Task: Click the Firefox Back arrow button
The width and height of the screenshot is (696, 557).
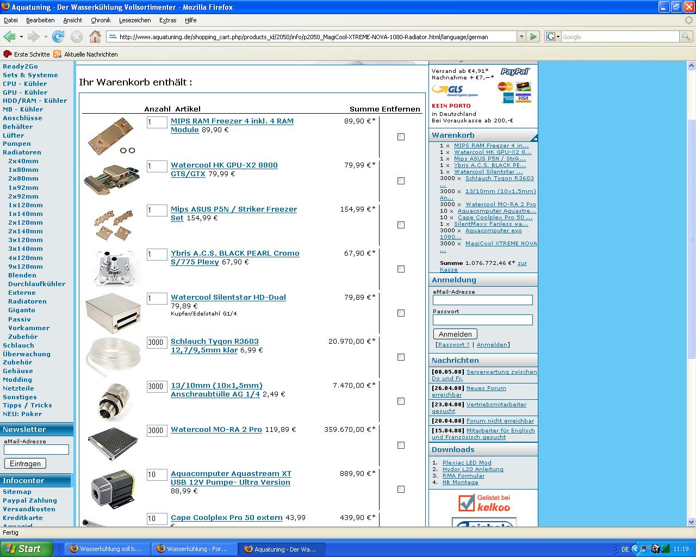Action: point(9,36)
